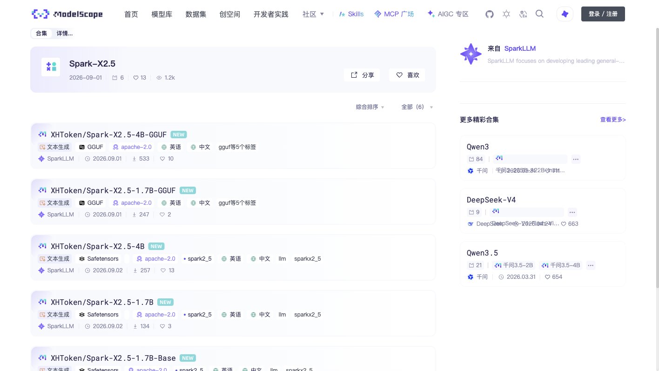Click the ModelScope logo
The width and height of the screenshot is (659, 371).
pyautogui.click(x=67, y=14)
